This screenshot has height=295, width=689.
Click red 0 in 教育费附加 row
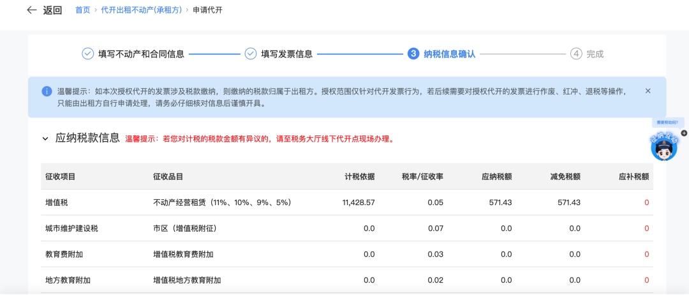[646, 254]
